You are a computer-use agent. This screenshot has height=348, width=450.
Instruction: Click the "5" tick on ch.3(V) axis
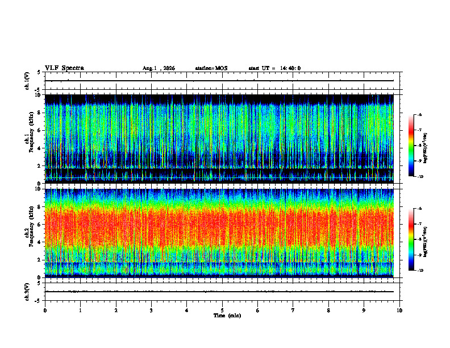click(x=39, y=284)
